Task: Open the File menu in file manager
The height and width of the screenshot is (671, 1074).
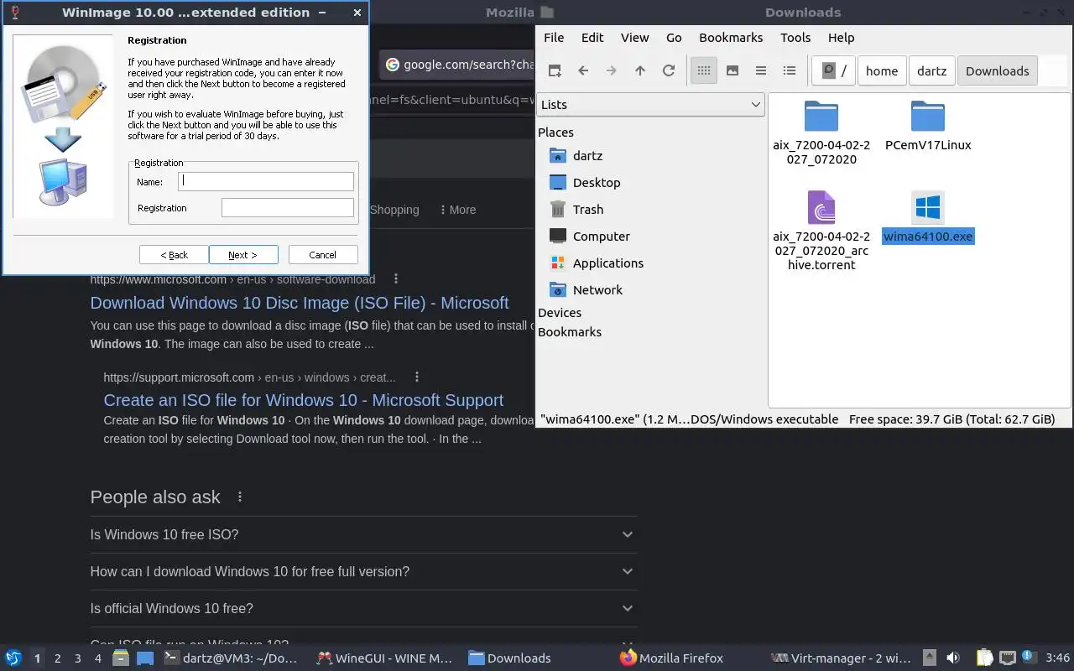Action: point(554,37)
